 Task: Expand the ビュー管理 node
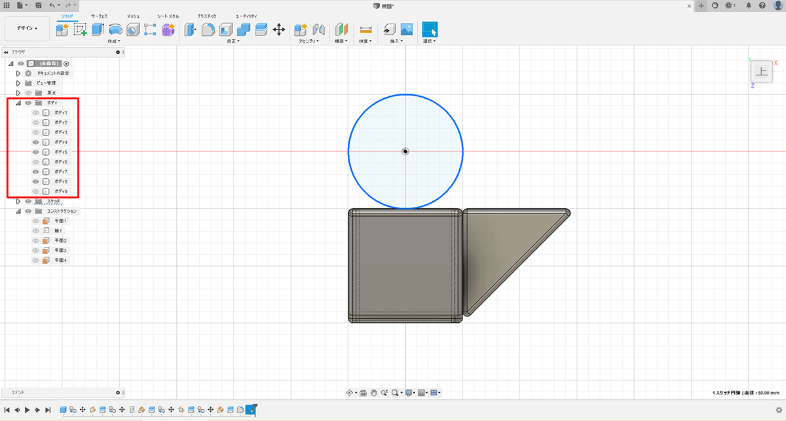tap(18, 83)
